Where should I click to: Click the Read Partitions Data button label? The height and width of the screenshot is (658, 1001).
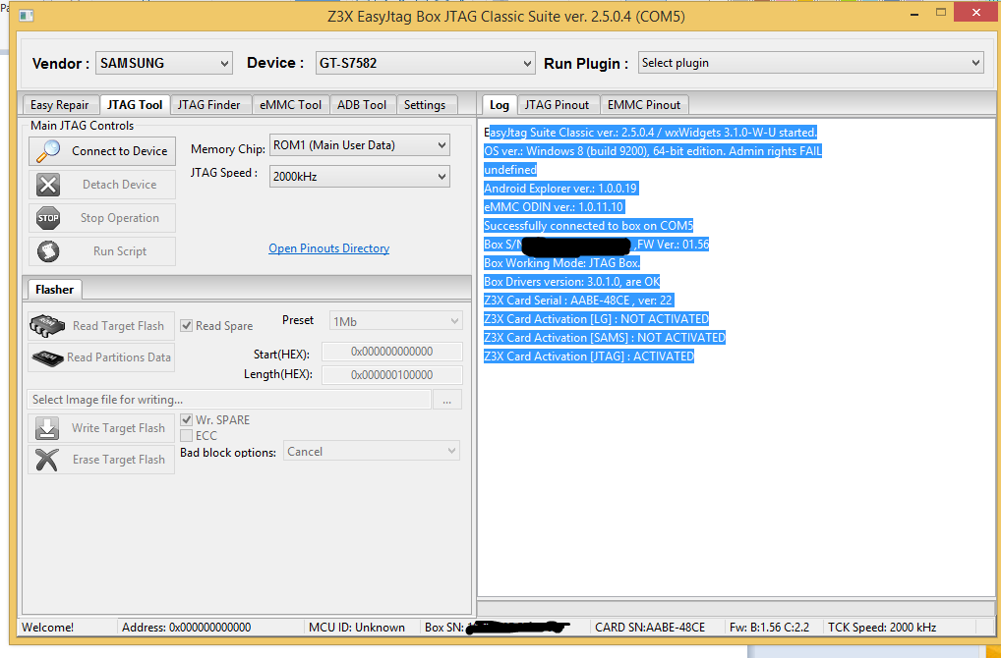pos(119,357)
